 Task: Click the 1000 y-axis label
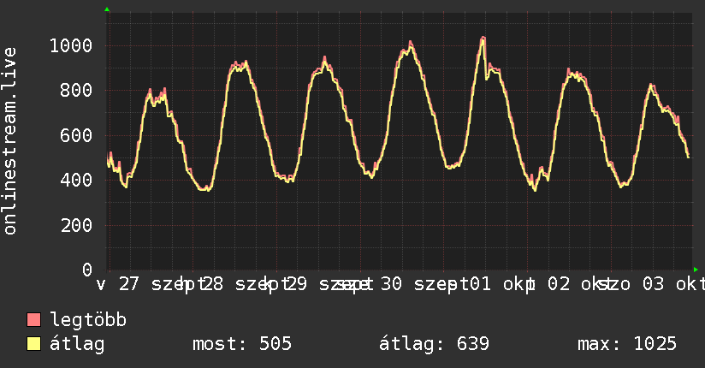point(71,46)
